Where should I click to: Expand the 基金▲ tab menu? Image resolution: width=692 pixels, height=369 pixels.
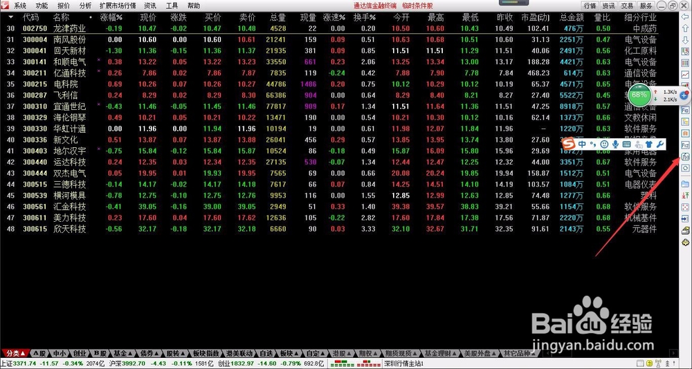pyautogui.click(x=122, y=354)
